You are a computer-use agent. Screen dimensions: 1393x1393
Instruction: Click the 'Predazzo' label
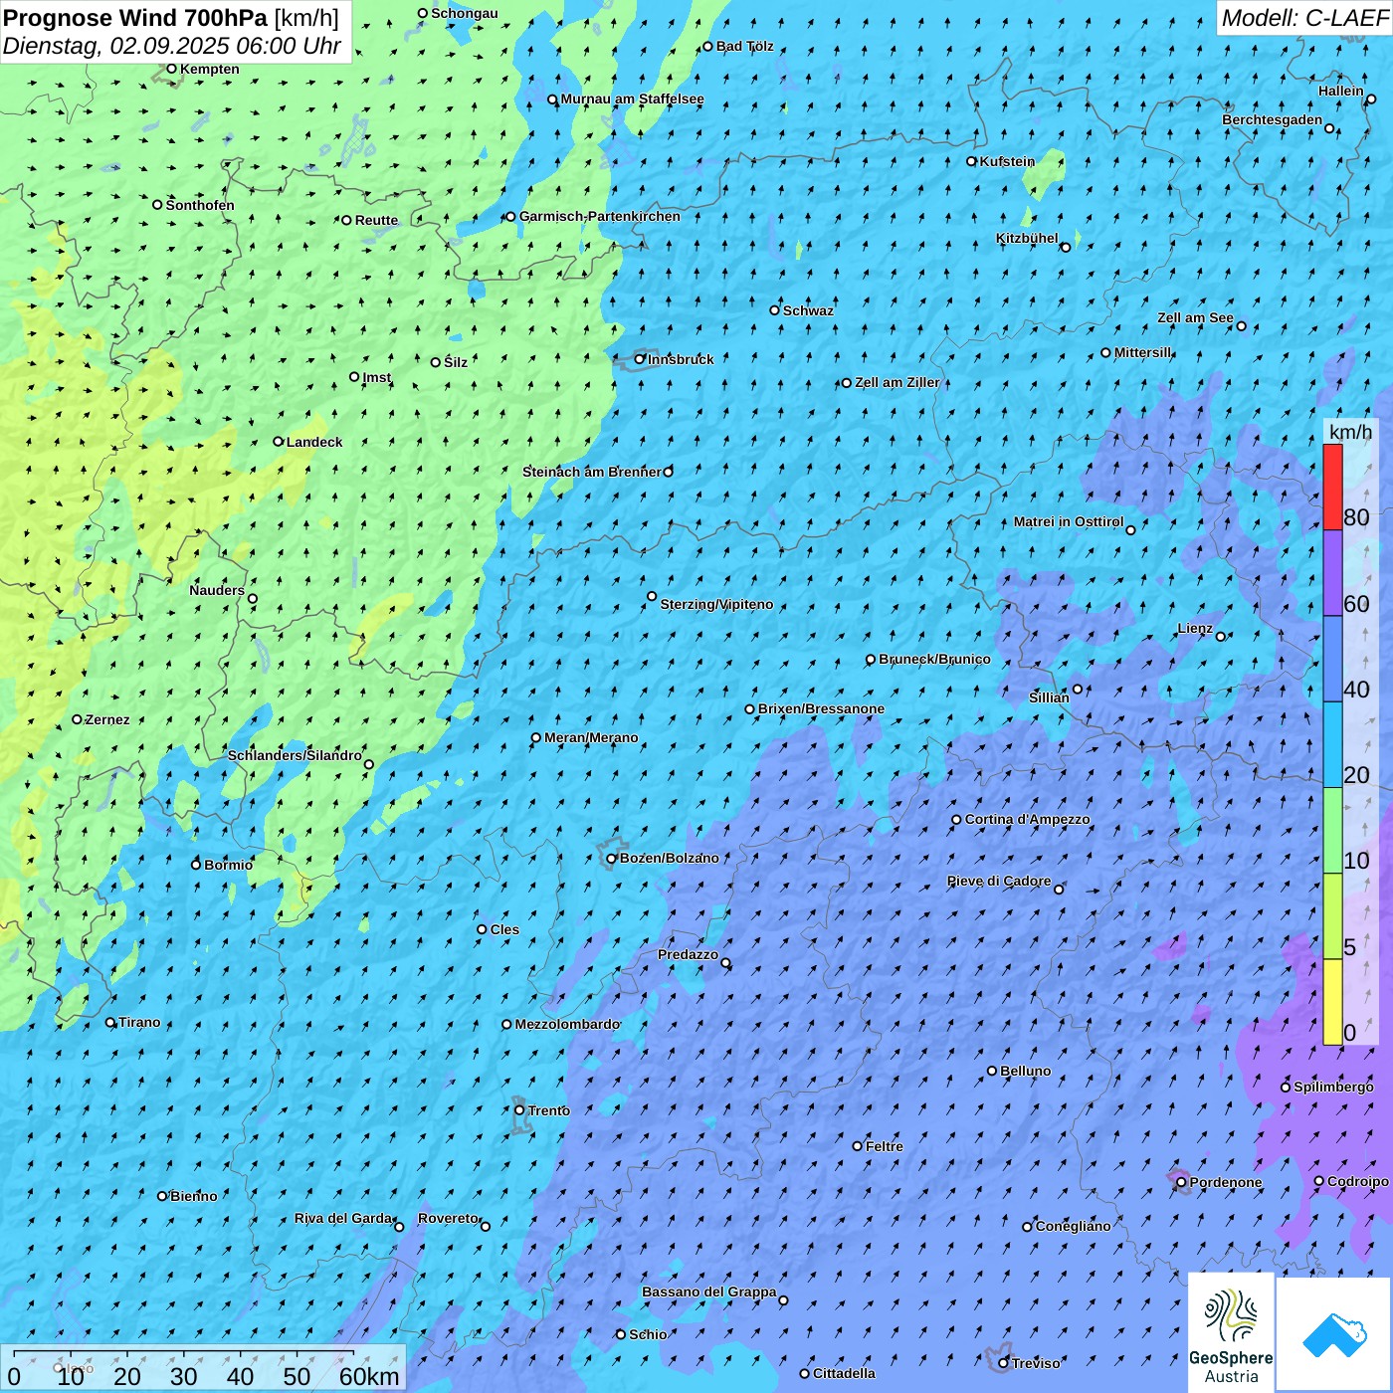click(689, 954)
